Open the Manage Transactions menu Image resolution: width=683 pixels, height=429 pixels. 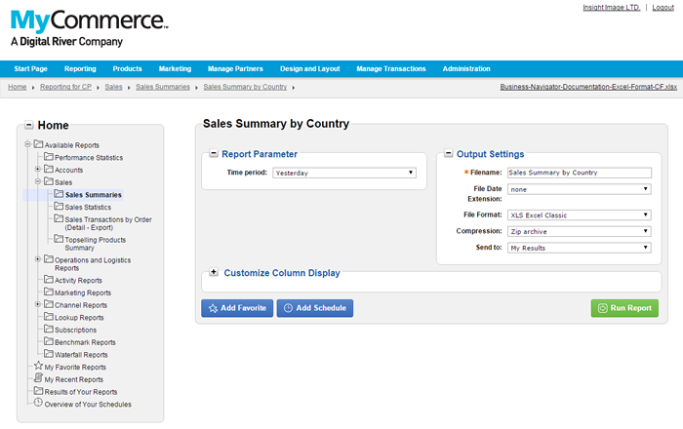coord(390,69)
